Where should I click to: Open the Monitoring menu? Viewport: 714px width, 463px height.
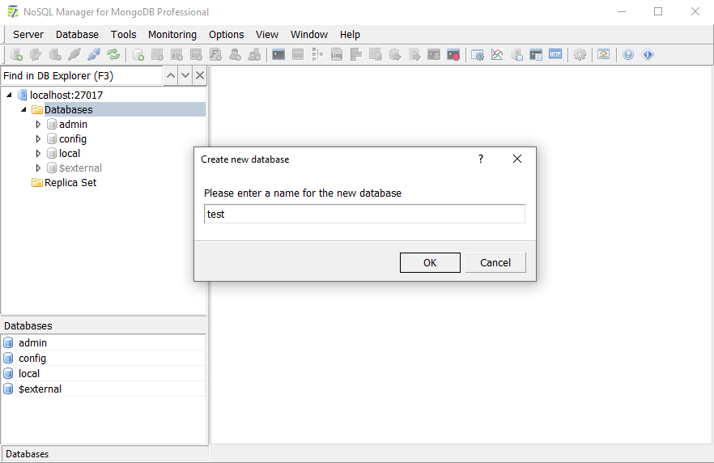[x=172, y=35]
